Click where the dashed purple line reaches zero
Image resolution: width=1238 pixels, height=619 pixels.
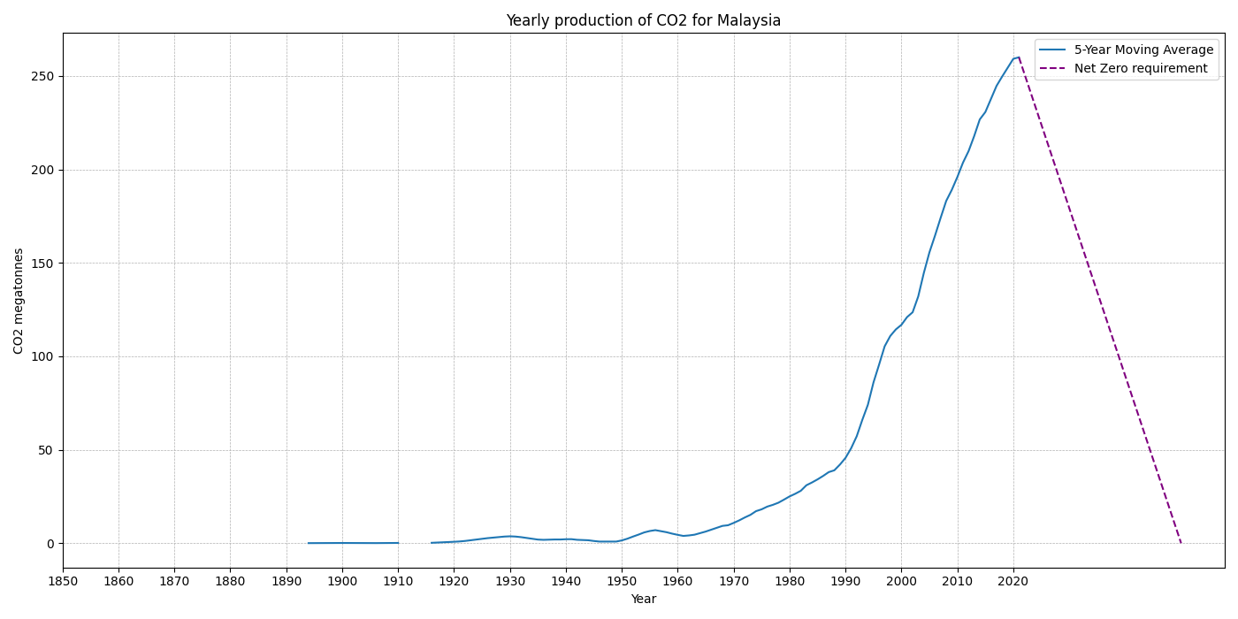(1181, 543)
